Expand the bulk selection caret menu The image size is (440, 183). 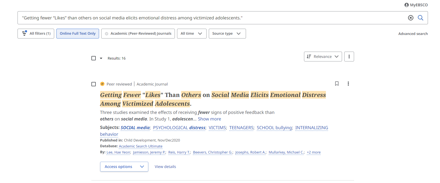(x=101, y=58)
